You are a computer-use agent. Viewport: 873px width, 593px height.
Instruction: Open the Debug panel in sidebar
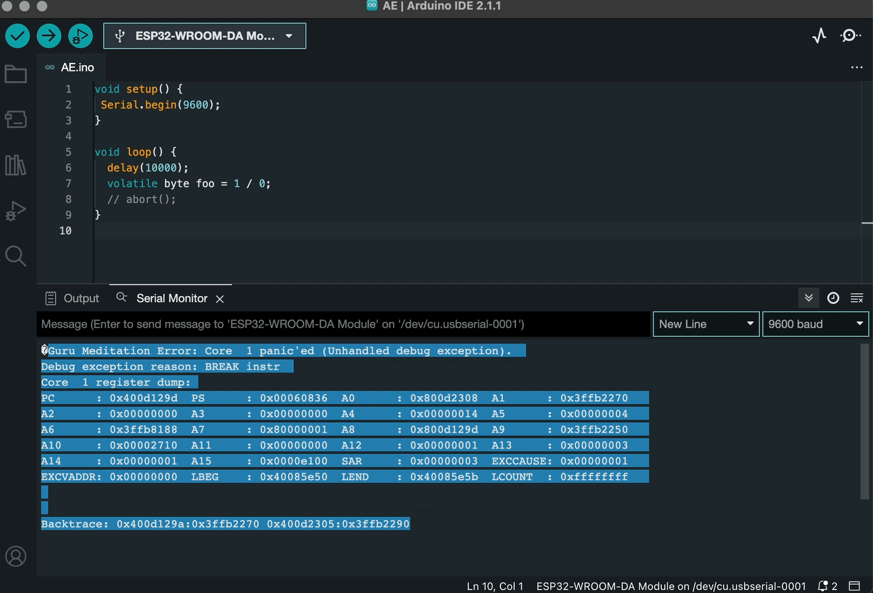pos(16,210)
